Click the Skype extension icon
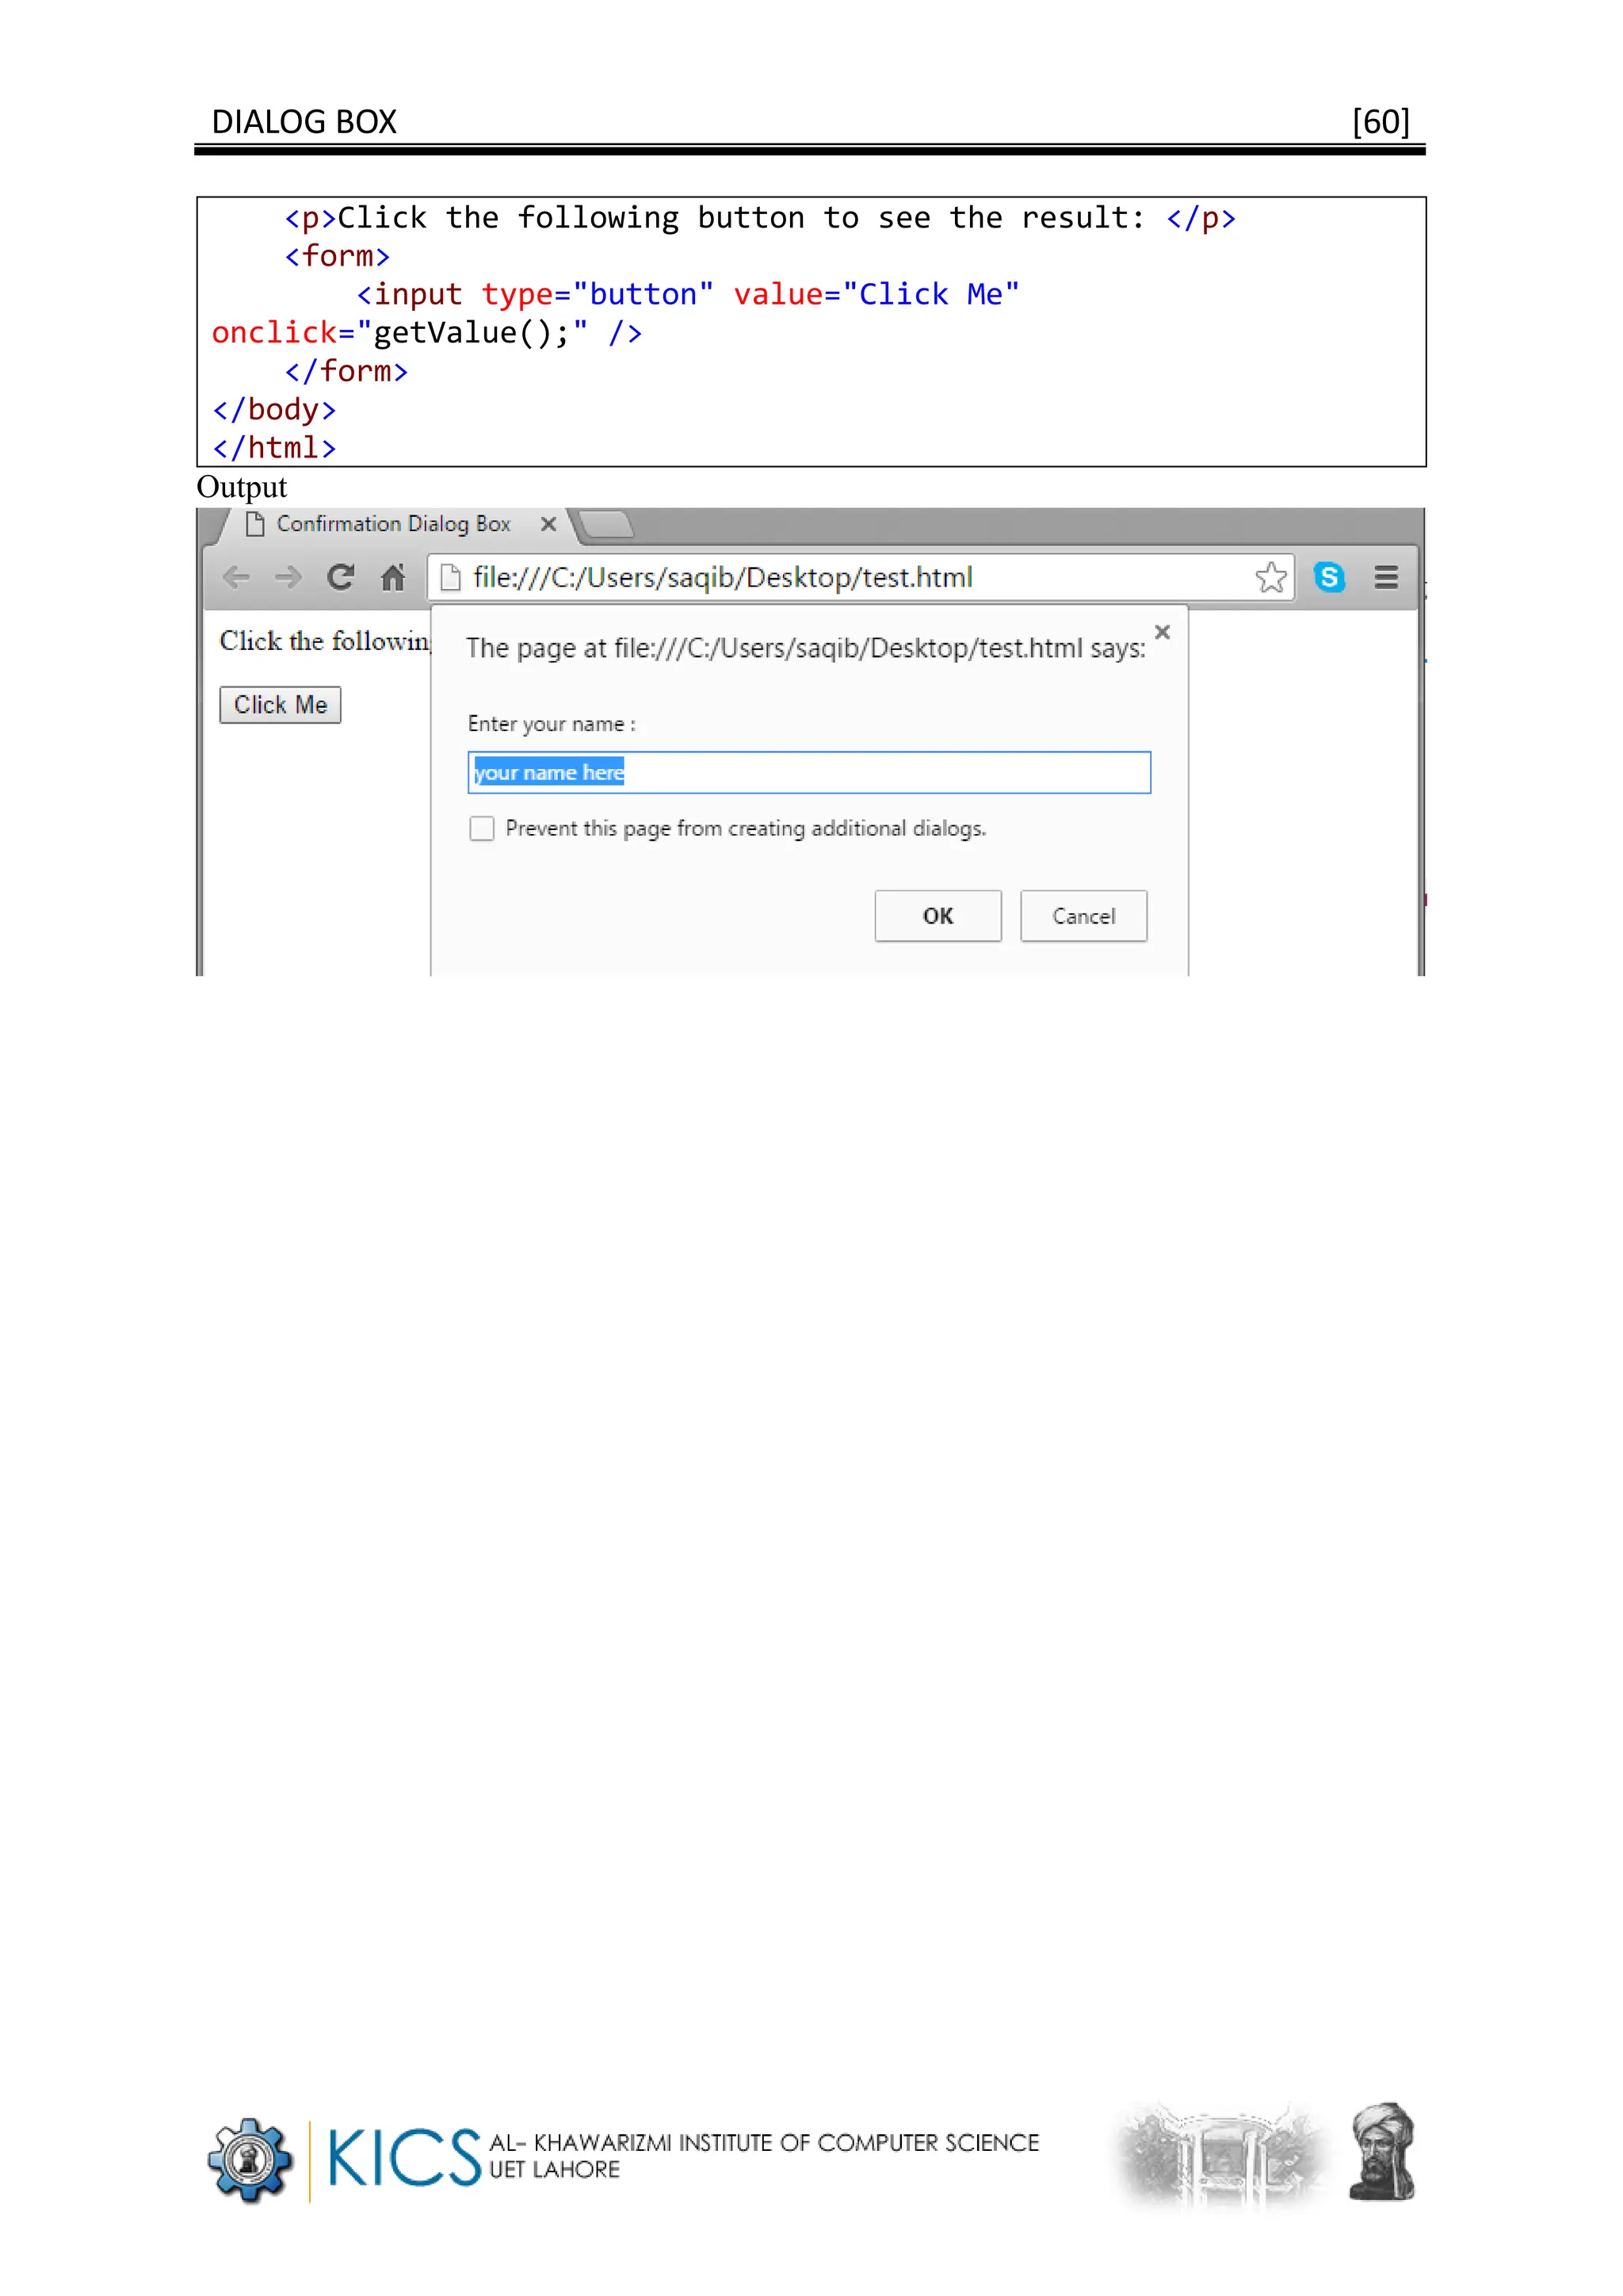 point(1328,577)
